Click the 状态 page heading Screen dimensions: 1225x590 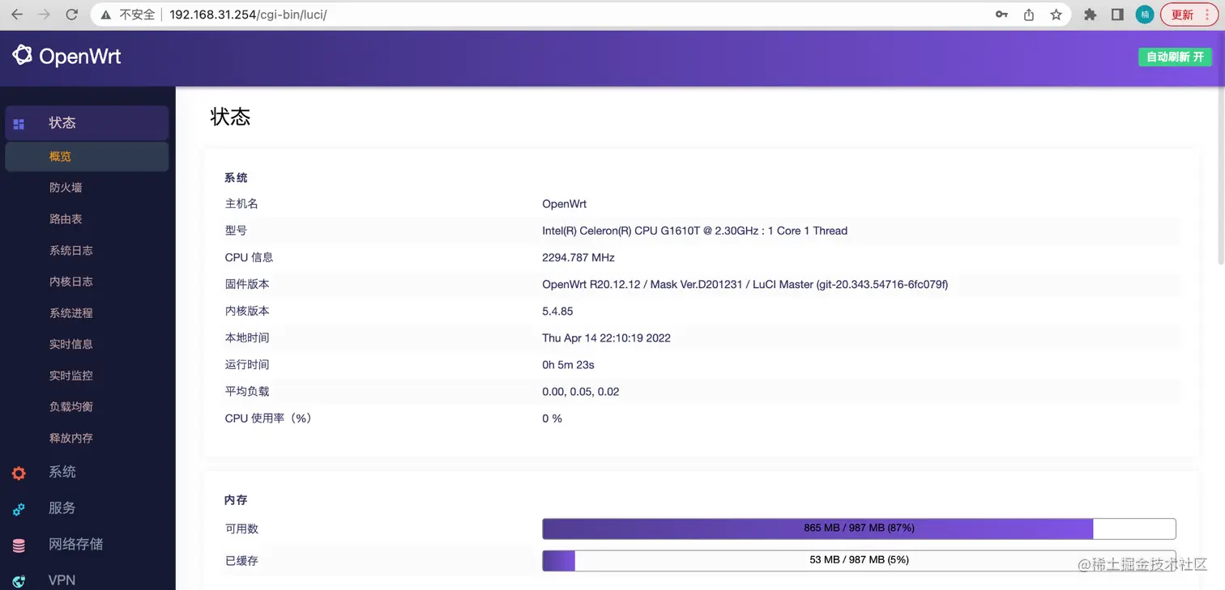[231, 117]
